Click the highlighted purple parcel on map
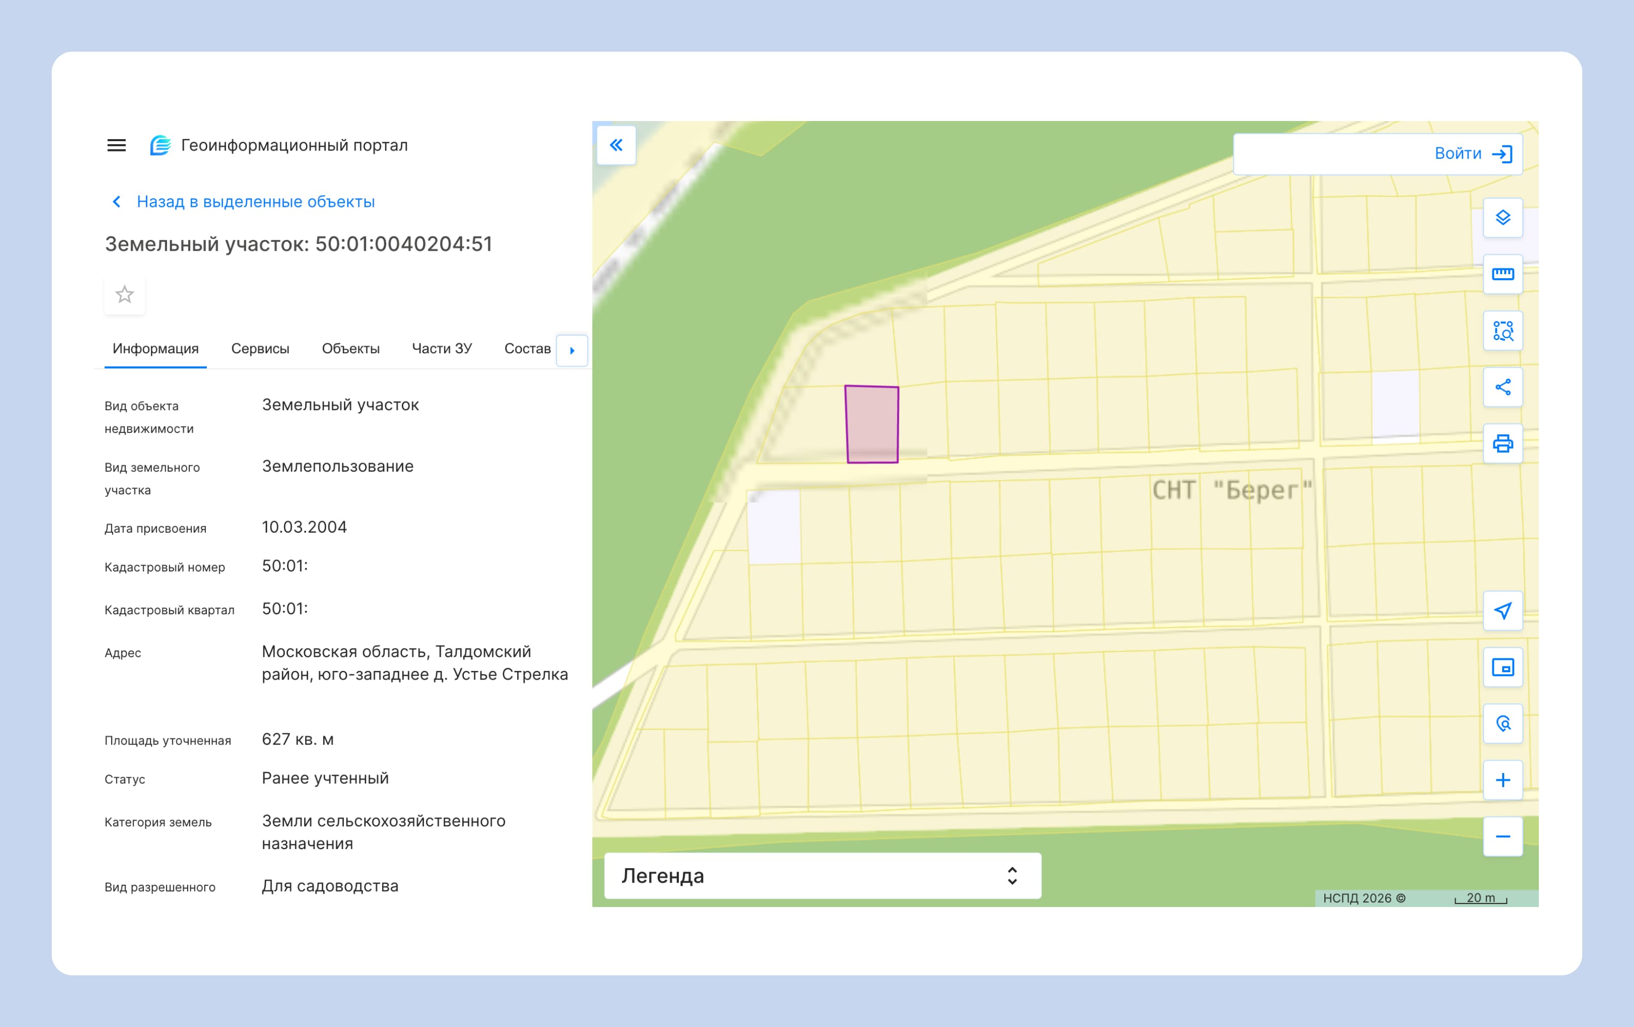This screenshot has width=1634, height=1027. [x=872, y=424]
